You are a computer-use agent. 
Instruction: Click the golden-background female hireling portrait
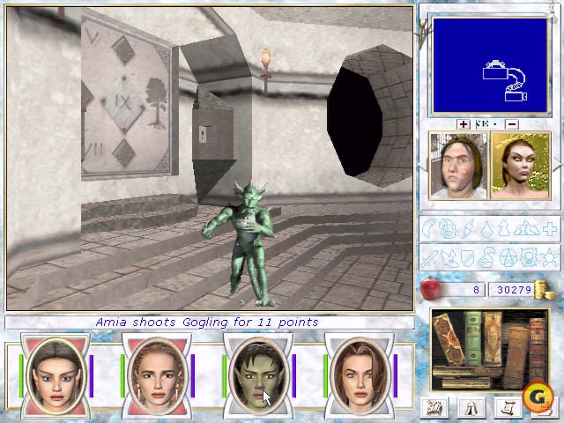(x=520, y=166)
